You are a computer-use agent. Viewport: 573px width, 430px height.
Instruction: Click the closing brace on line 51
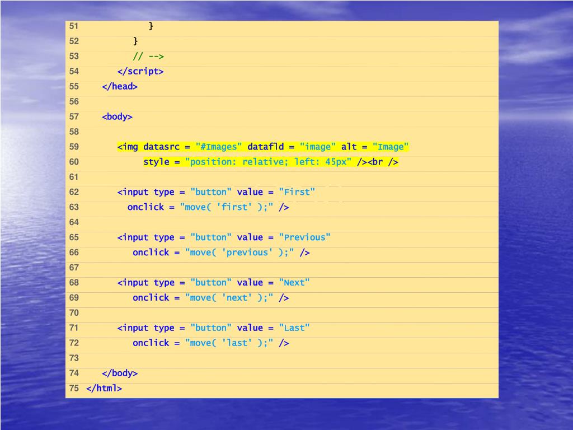point(151,26)
